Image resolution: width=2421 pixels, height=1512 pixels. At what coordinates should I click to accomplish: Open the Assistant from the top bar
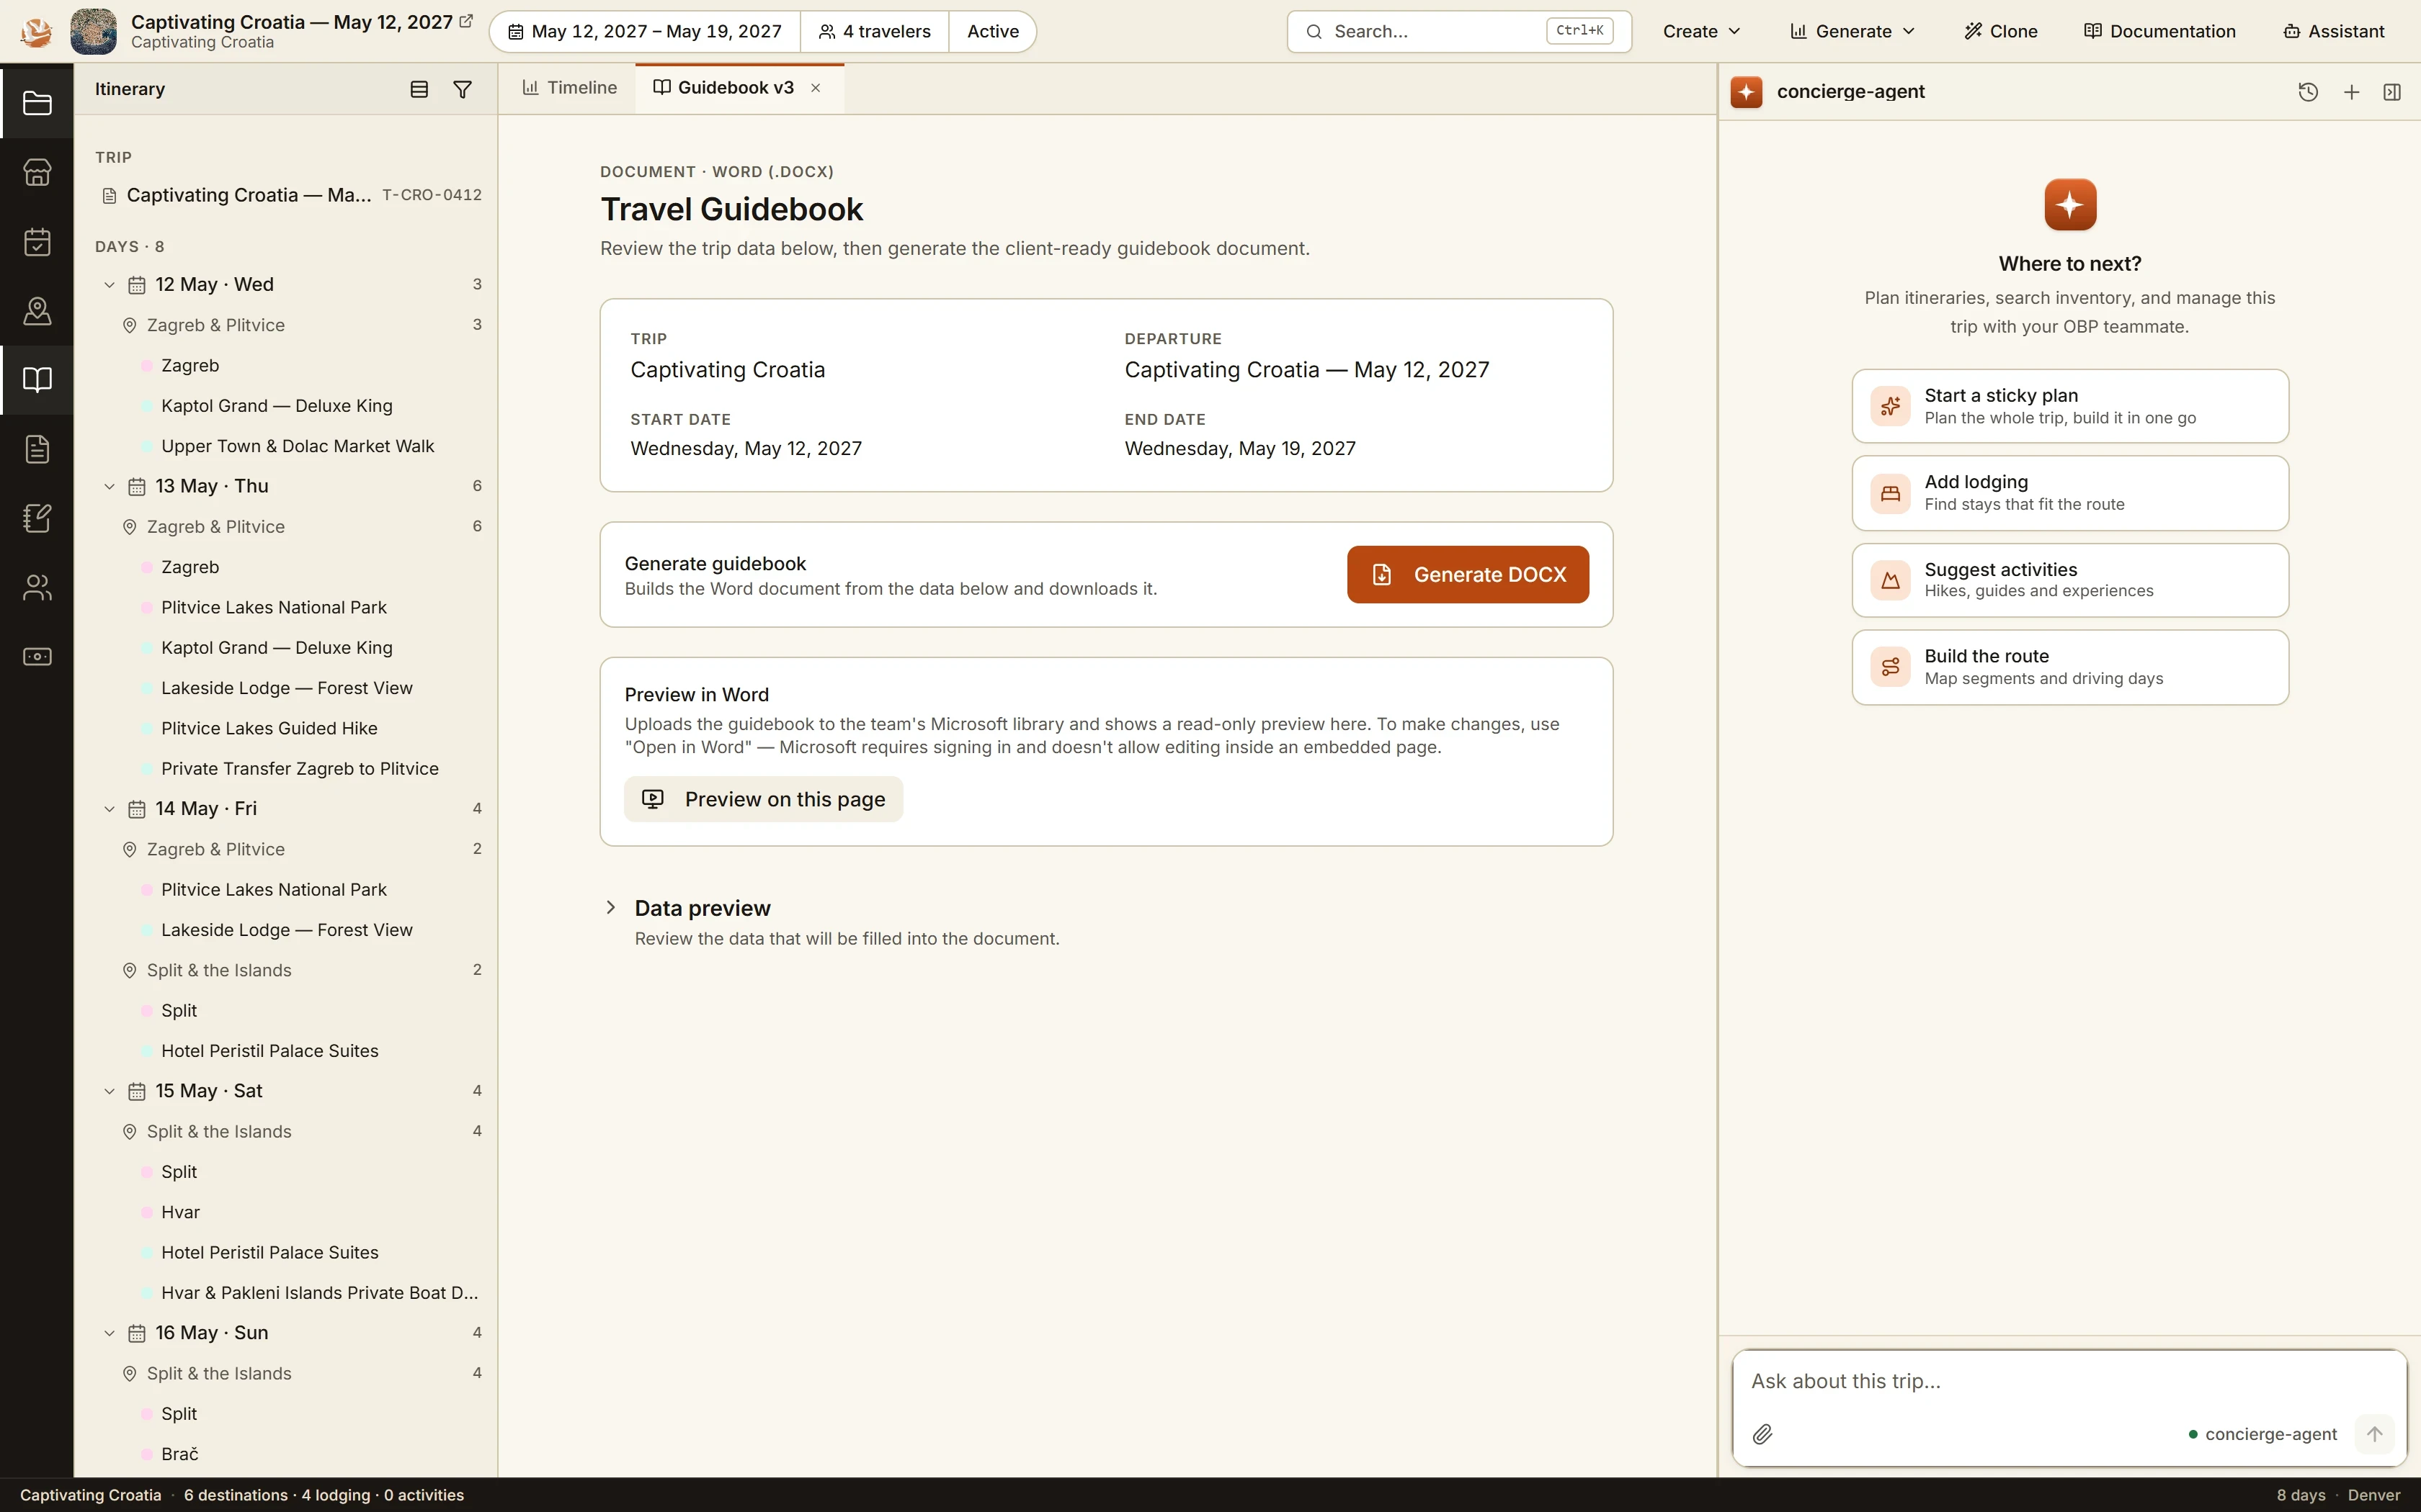(2334, 31)
